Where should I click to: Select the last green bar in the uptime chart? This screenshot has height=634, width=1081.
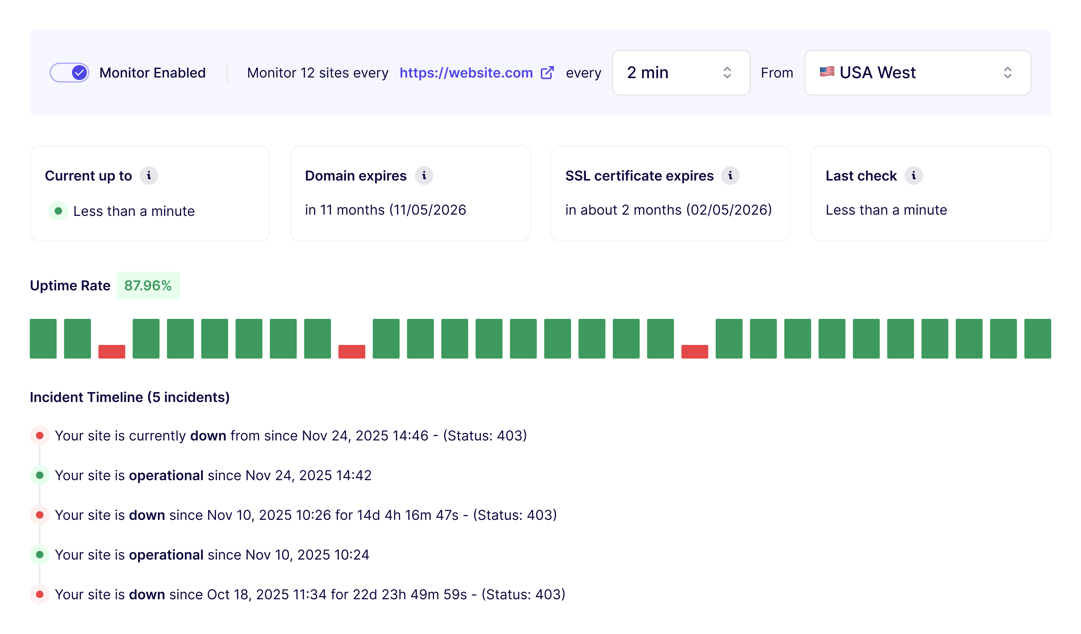point(1038,338)
